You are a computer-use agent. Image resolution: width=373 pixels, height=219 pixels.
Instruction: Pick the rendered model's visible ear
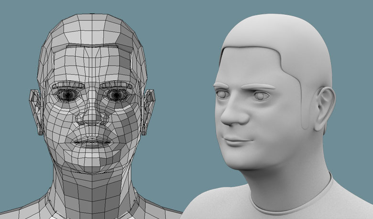[325, 109]
